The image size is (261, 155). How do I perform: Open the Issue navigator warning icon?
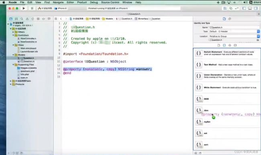pos(27,19)
